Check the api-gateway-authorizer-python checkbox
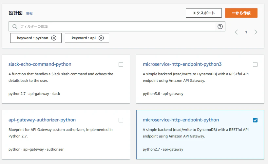The height and width of the screenshot is (164, 268). (x=121, y=120)
